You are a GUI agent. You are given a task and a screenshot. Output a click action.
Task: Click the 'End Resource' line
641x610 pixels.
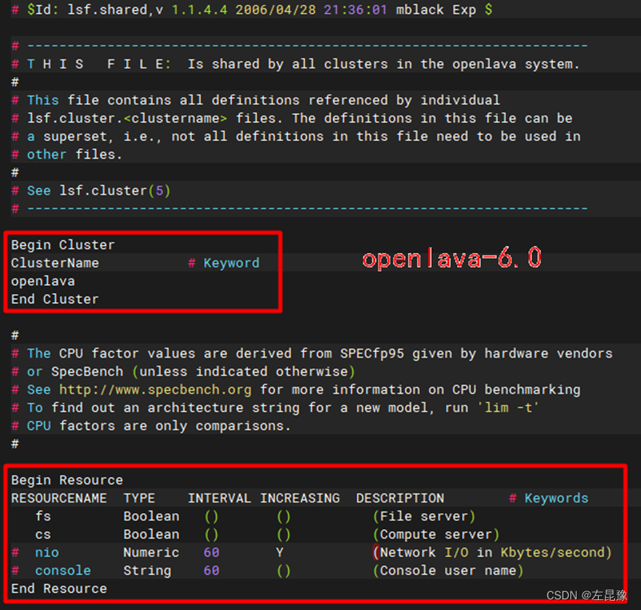point(59,589)
